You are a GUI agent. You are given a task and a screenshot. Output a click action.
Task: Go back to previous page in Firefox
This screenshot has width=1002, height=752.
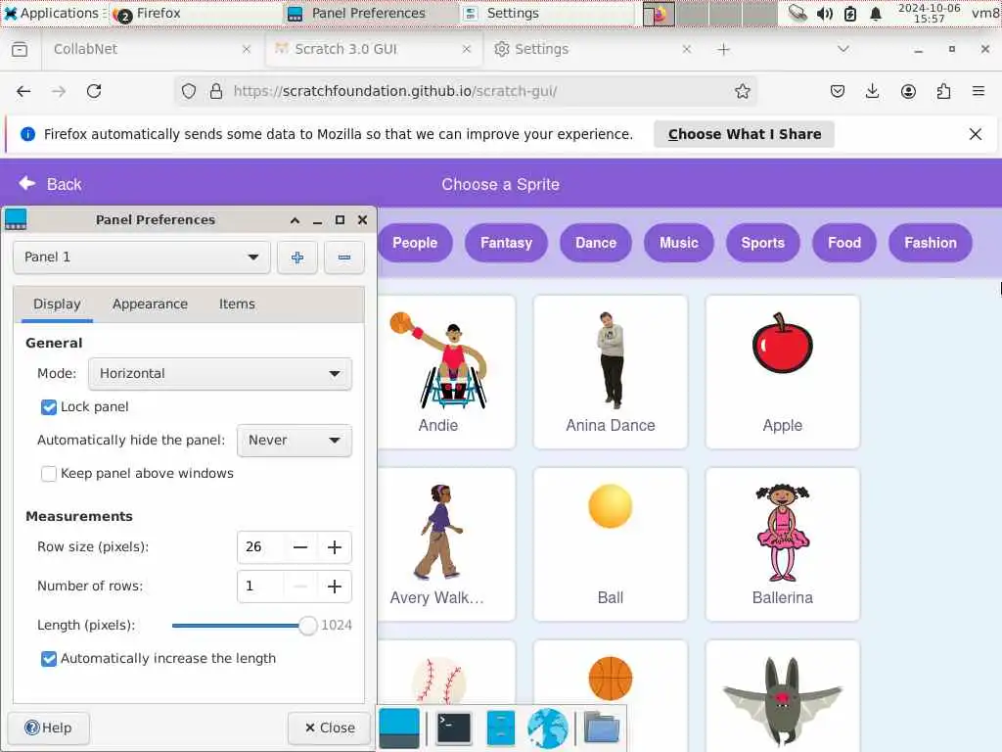23,91
